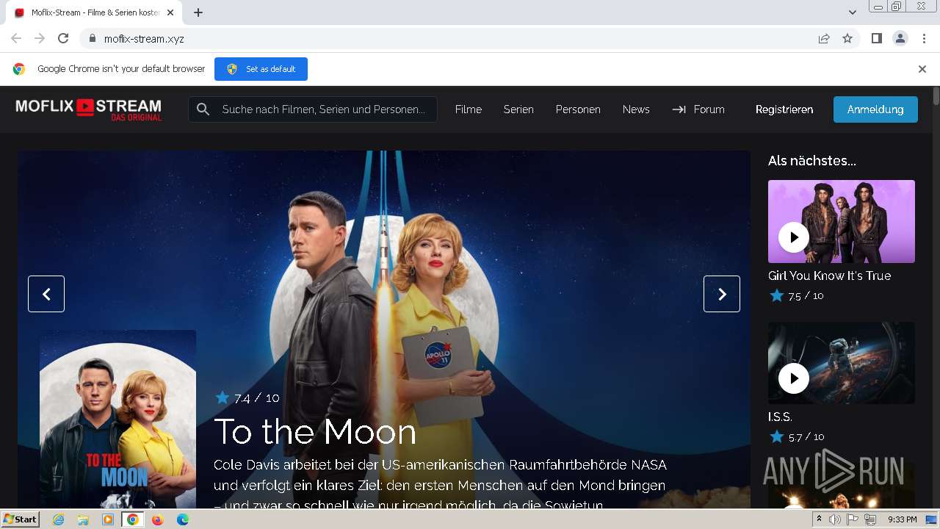
Task: Open the Action Center flag icon
Action: click(x=853, y=519)
